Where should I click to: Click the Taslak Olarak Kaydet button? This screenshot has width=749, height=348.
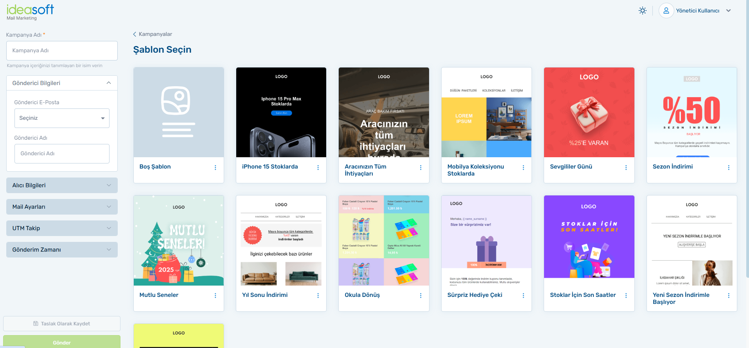tap(62, 324)
